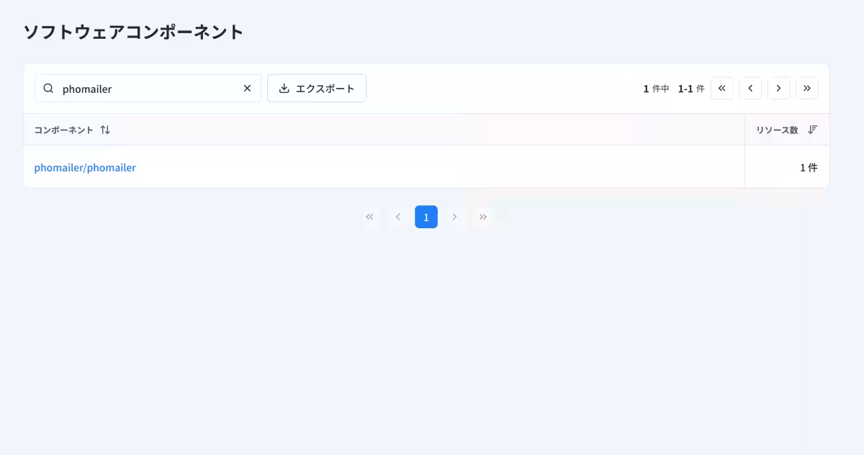
Task: Select page 1 in bottom pagination
Action: pos(426,217)
